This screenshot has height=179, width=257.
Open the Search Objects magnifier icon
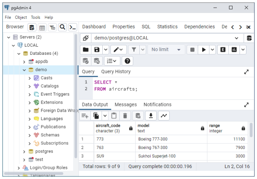coord(63,27)
